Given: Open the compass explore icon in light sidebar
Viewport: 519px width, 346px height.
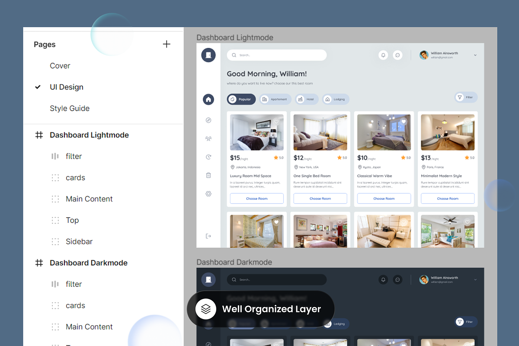Looking at the screenshot, I should coord(208,120).
